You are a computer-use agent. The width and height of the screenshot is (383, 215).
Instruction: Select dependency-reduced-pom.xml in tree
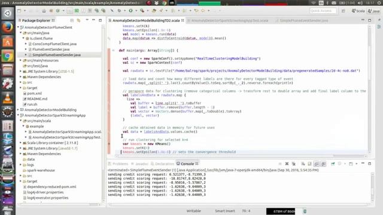click(x=51, y=187)
